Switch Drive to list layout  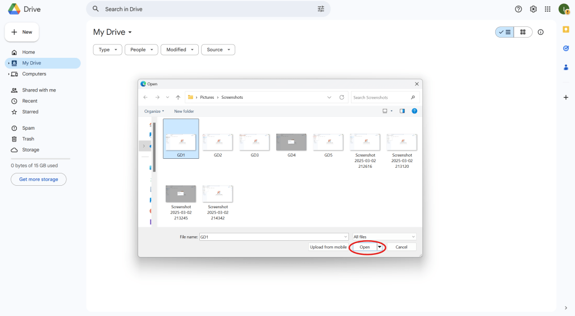point(504,33)
